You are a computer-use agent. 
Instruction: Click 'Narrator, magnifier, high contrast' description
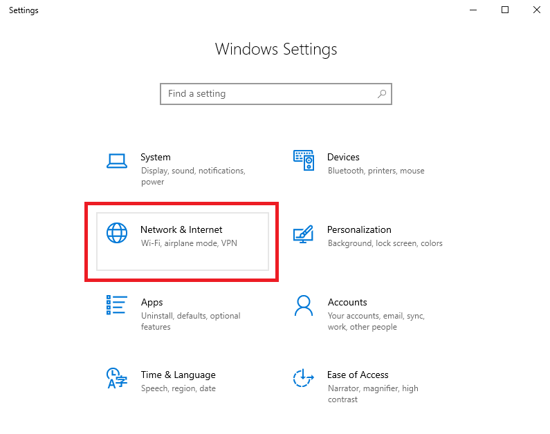373,394
